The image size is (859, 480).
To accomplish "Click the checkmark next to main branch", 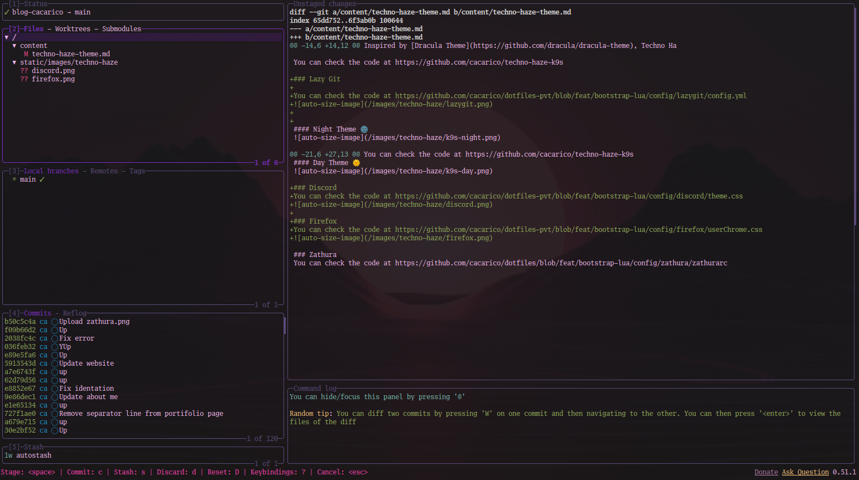I will [42, 180].
